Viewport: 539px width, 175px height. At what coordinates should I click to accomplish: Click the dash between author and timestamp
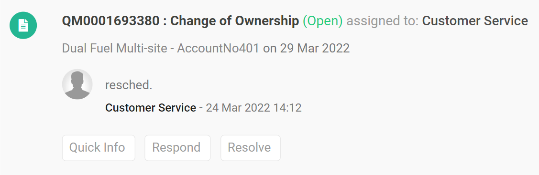pyautogui.click(x=201, y=109)
